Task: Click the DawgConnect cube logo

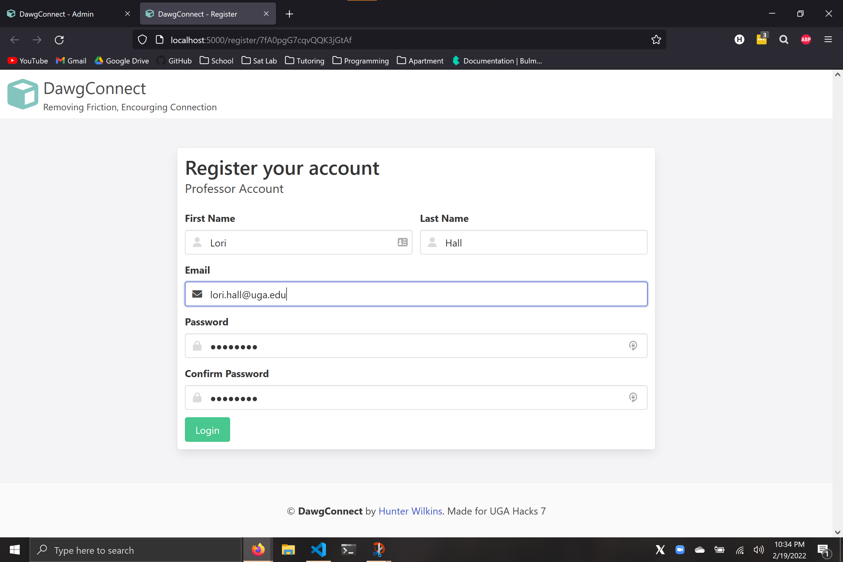Action: pos(22,94)
